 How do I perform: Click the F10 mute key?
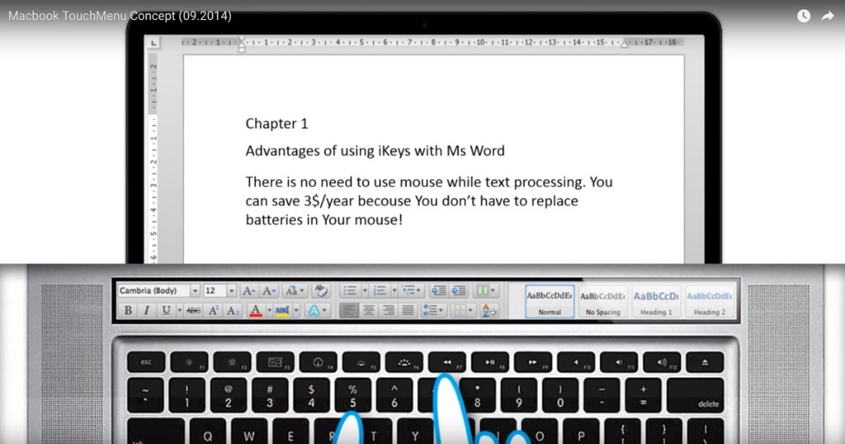pos(575,362)
